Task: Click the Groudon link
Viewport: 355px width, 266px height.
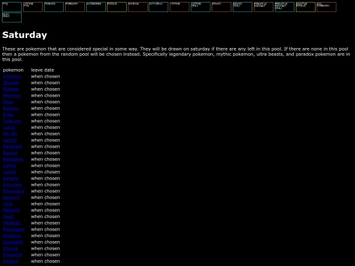Action: click(12, 185)
